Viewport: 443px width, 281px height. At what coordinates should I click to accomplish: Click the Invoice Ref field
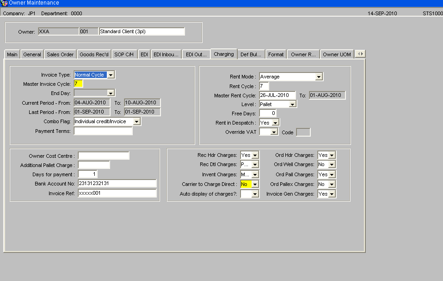[117, 193]
